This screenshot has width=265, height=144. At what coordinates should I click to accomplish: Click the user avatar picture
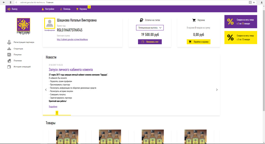click(50, 23)
